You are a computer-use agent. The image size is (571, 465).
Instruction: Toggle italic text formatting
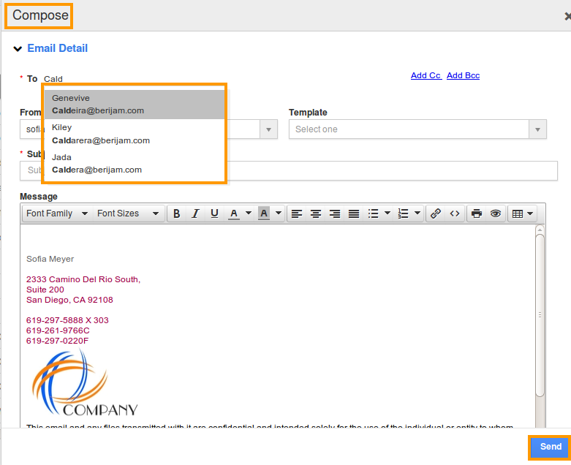pos(195,213)
